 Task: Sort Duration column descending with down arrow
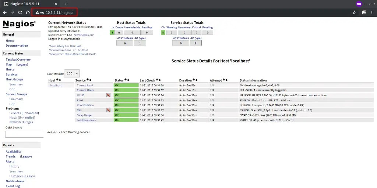pos(196,80)
